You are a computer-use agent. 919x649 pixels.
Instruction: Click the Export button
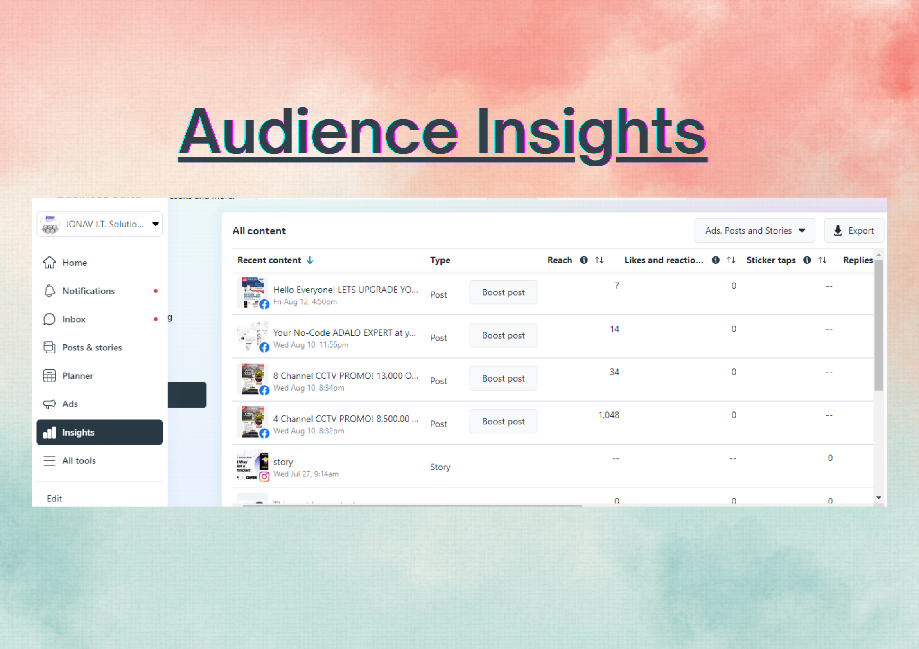click(854, 231)
